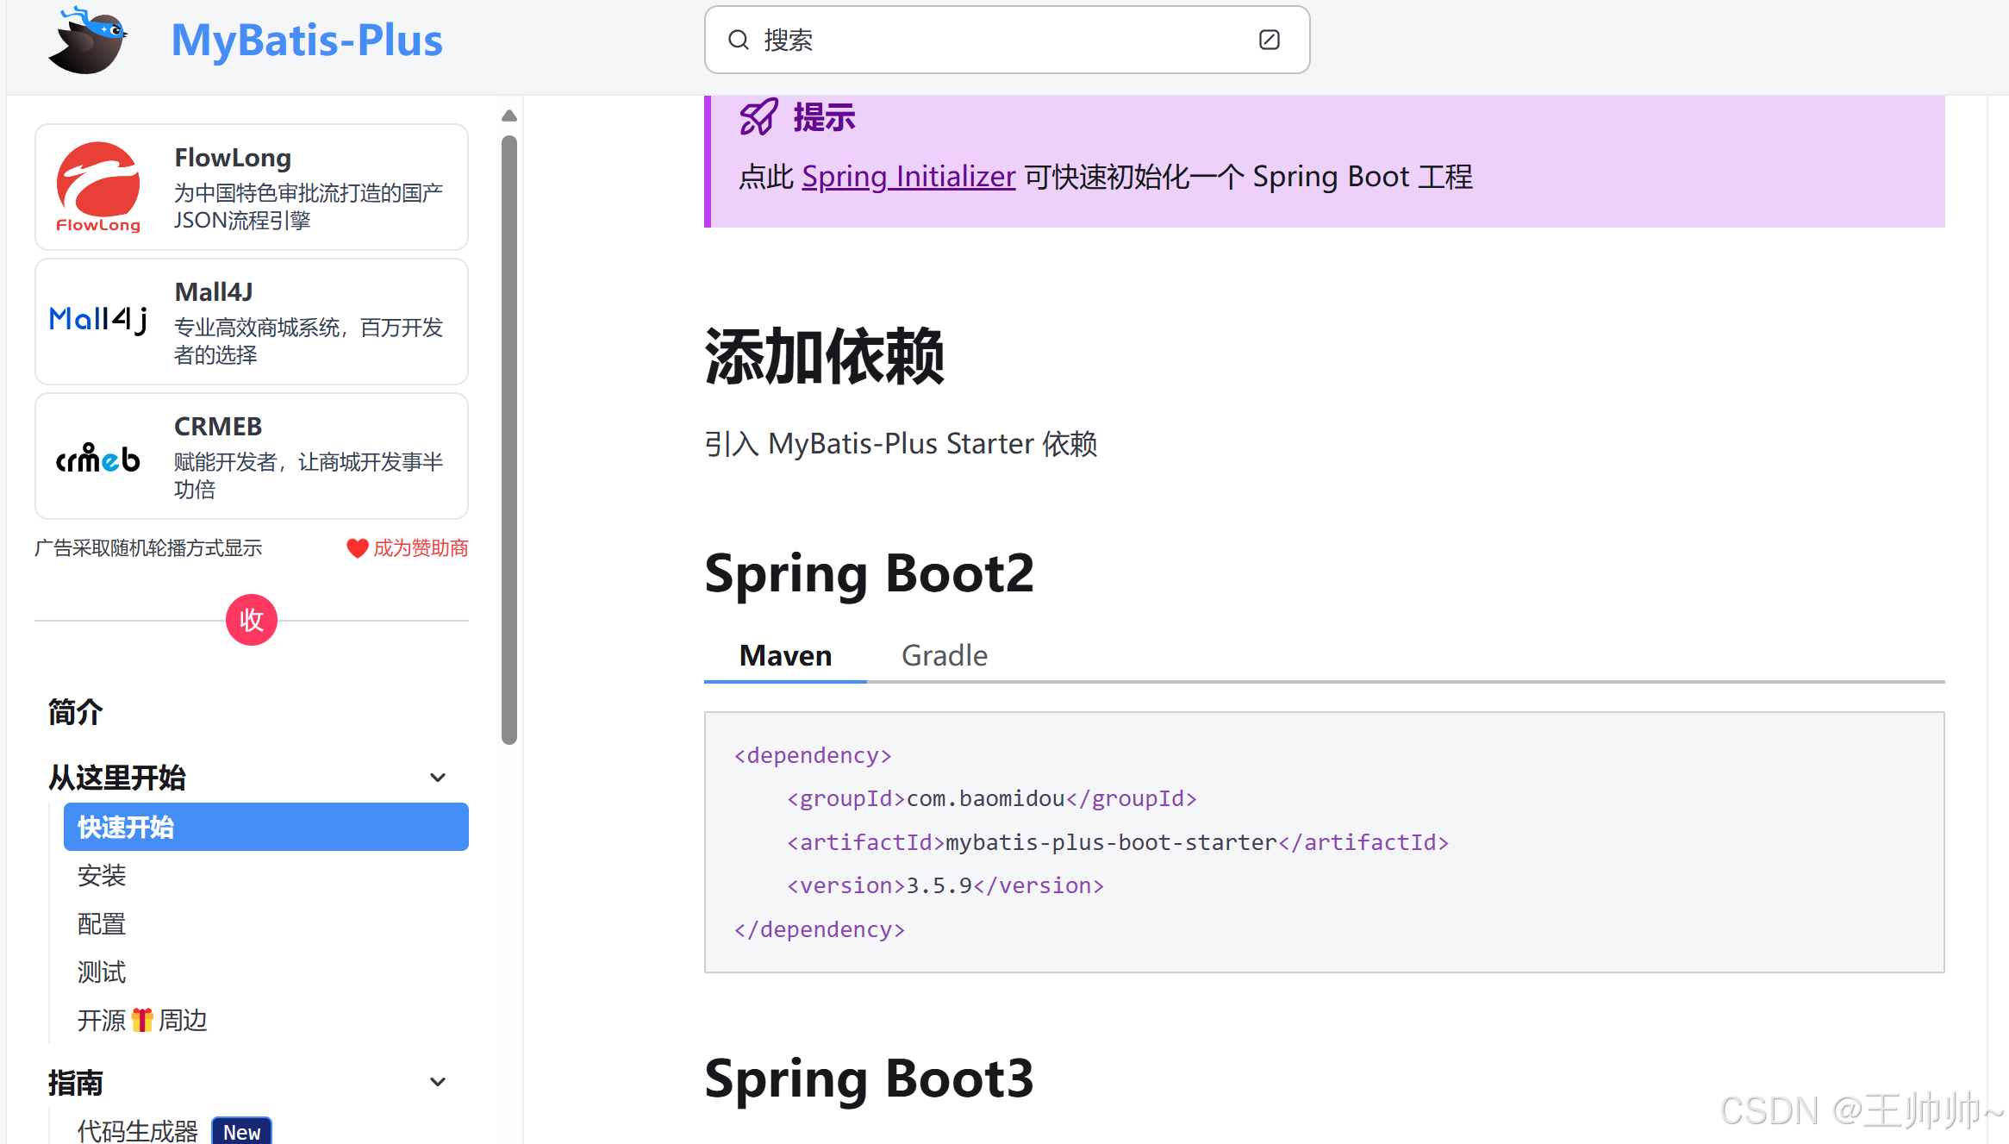
Task: Click the mybatis-plus-boot-starter artifactId line
Action: pyautogui.click(x=1118, y=842)
